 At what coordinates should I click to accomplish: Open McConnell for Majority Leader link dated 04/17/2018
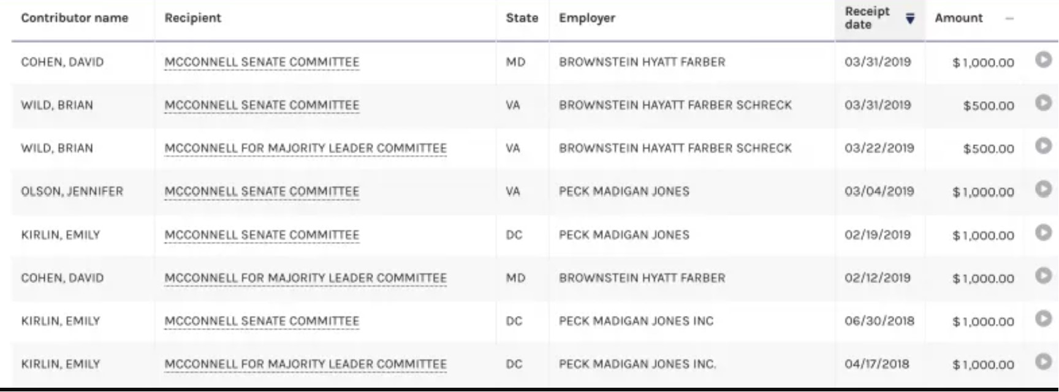(305, 364)
